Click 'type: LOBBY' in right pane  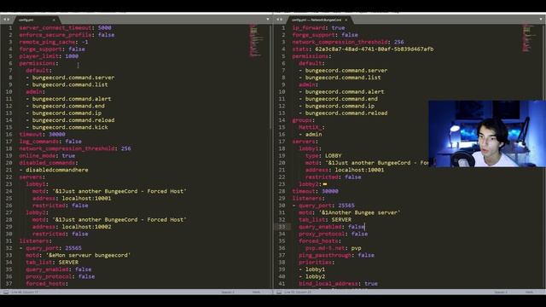pos(323,155)
